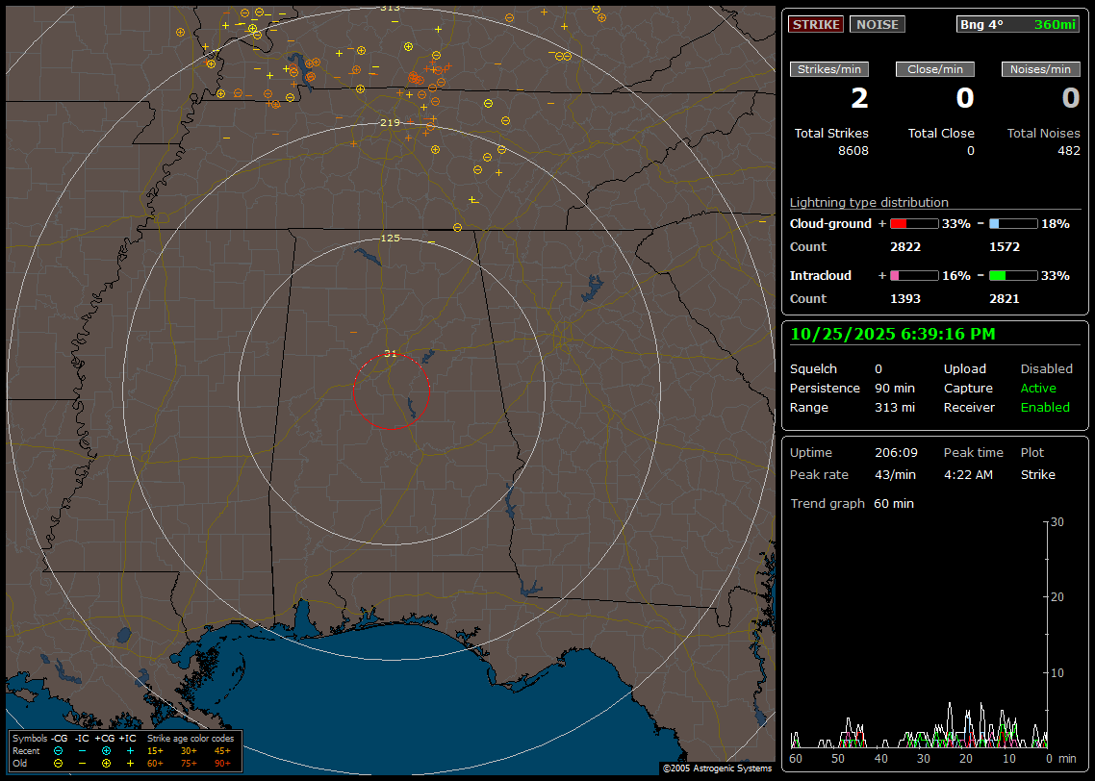Click the pink positive intracloud percentage bar
Screen dimensions: 1095x781
tap(913, 275)
